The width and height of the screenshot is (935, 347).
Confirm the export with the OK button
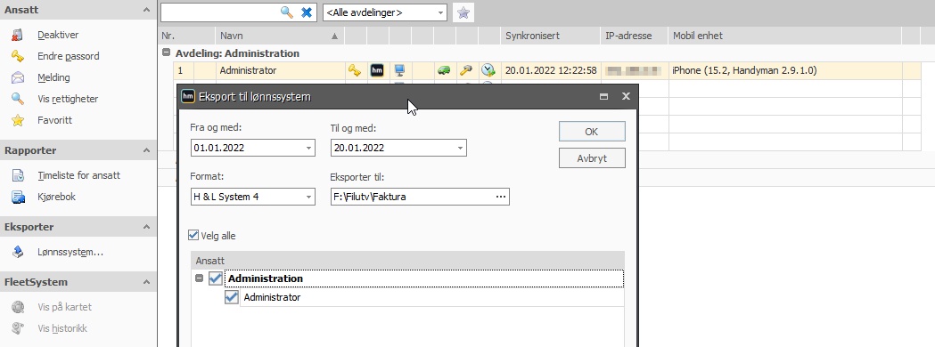tap(592, 132)
